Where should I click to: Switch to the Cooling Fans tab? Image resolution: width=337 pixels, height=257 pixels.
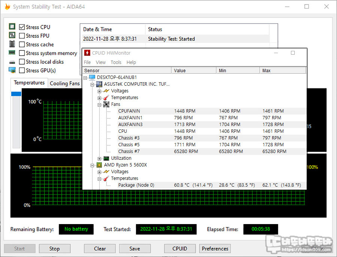pos(64,83)
